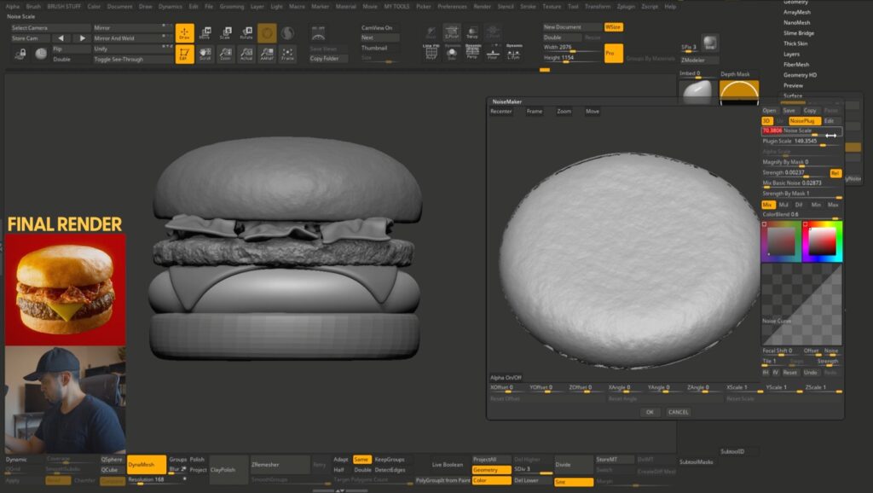
Task: Click the dark two-tone sphere icon beside Rotate
Action: (x=287, y=33)
